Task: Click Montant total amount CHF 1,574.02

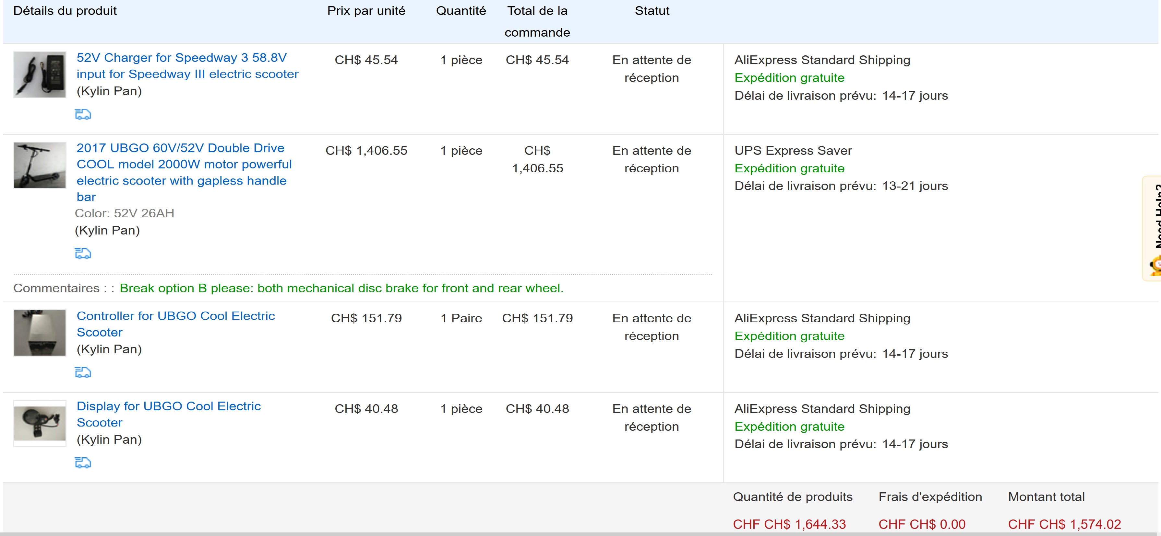Action: (x=1065, y=524)
